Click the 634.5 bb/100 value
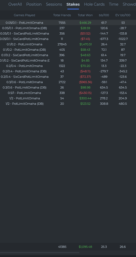The image size is (136, 257). coord(104,88)
